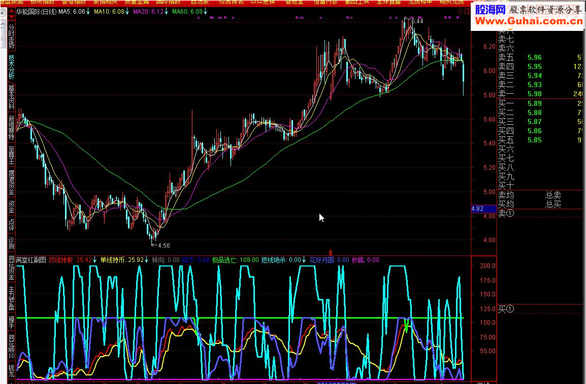Open the 国际指数 top menu item
The height and width of the screenshot is (384, 586).
pos(168,2)
